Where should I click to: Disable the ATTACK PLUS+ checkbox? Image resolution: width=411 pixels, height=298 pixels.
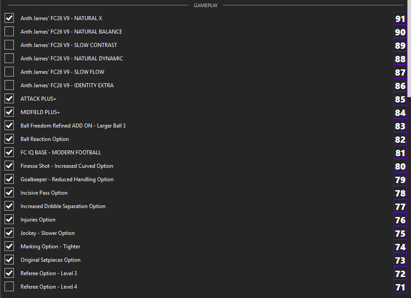coord(9,98)
